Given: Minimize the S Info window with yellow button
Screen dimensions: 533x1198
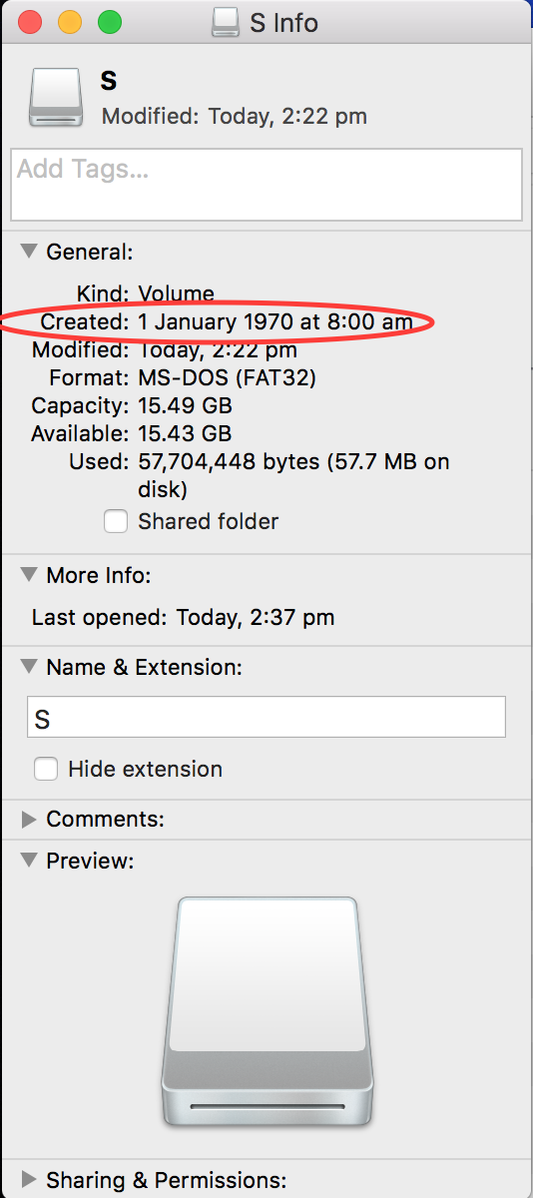Looking at the screenshot, I should [x=70, y=22].
